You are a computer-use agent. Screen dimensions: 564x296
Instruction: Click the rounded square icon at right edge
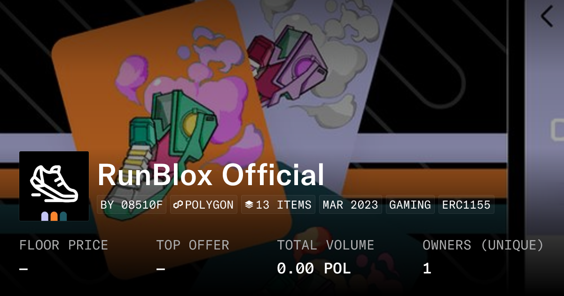click(558, 129)
